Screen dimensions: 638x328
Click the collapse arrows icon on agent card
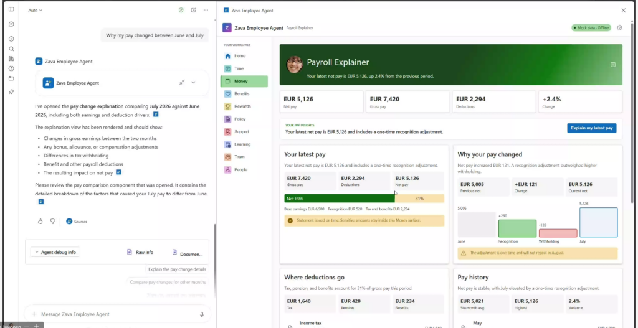[x=182, y=83]
